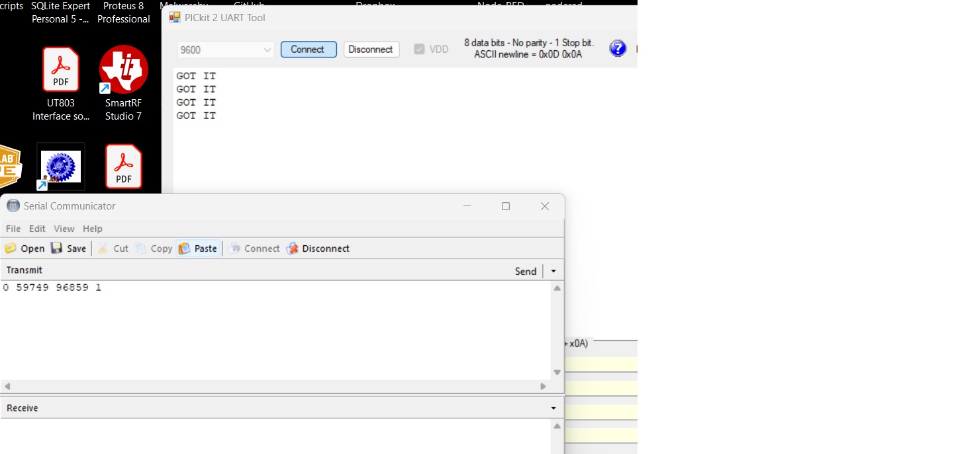Open the SmartRF Studio 7 desktop shortcut
This screenshot has width=954, height=454.
click(123, 70)
